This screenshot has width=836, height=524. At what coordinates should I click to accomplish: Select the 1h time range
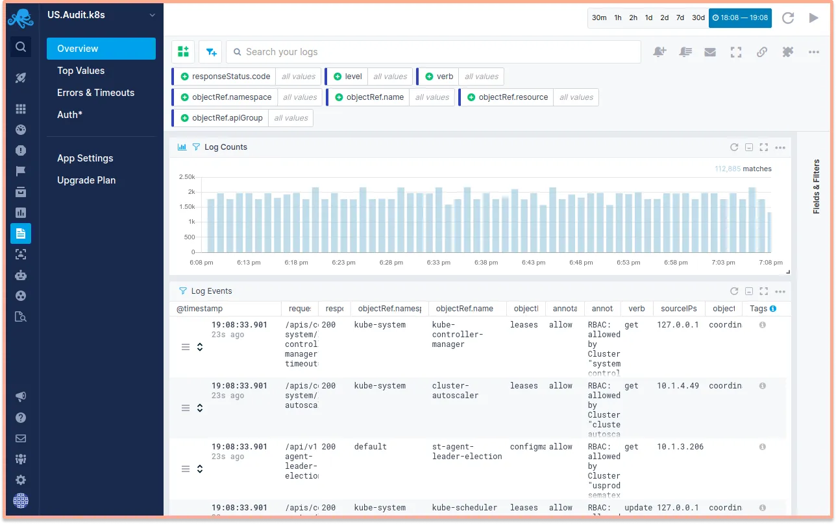pos(618,18)
